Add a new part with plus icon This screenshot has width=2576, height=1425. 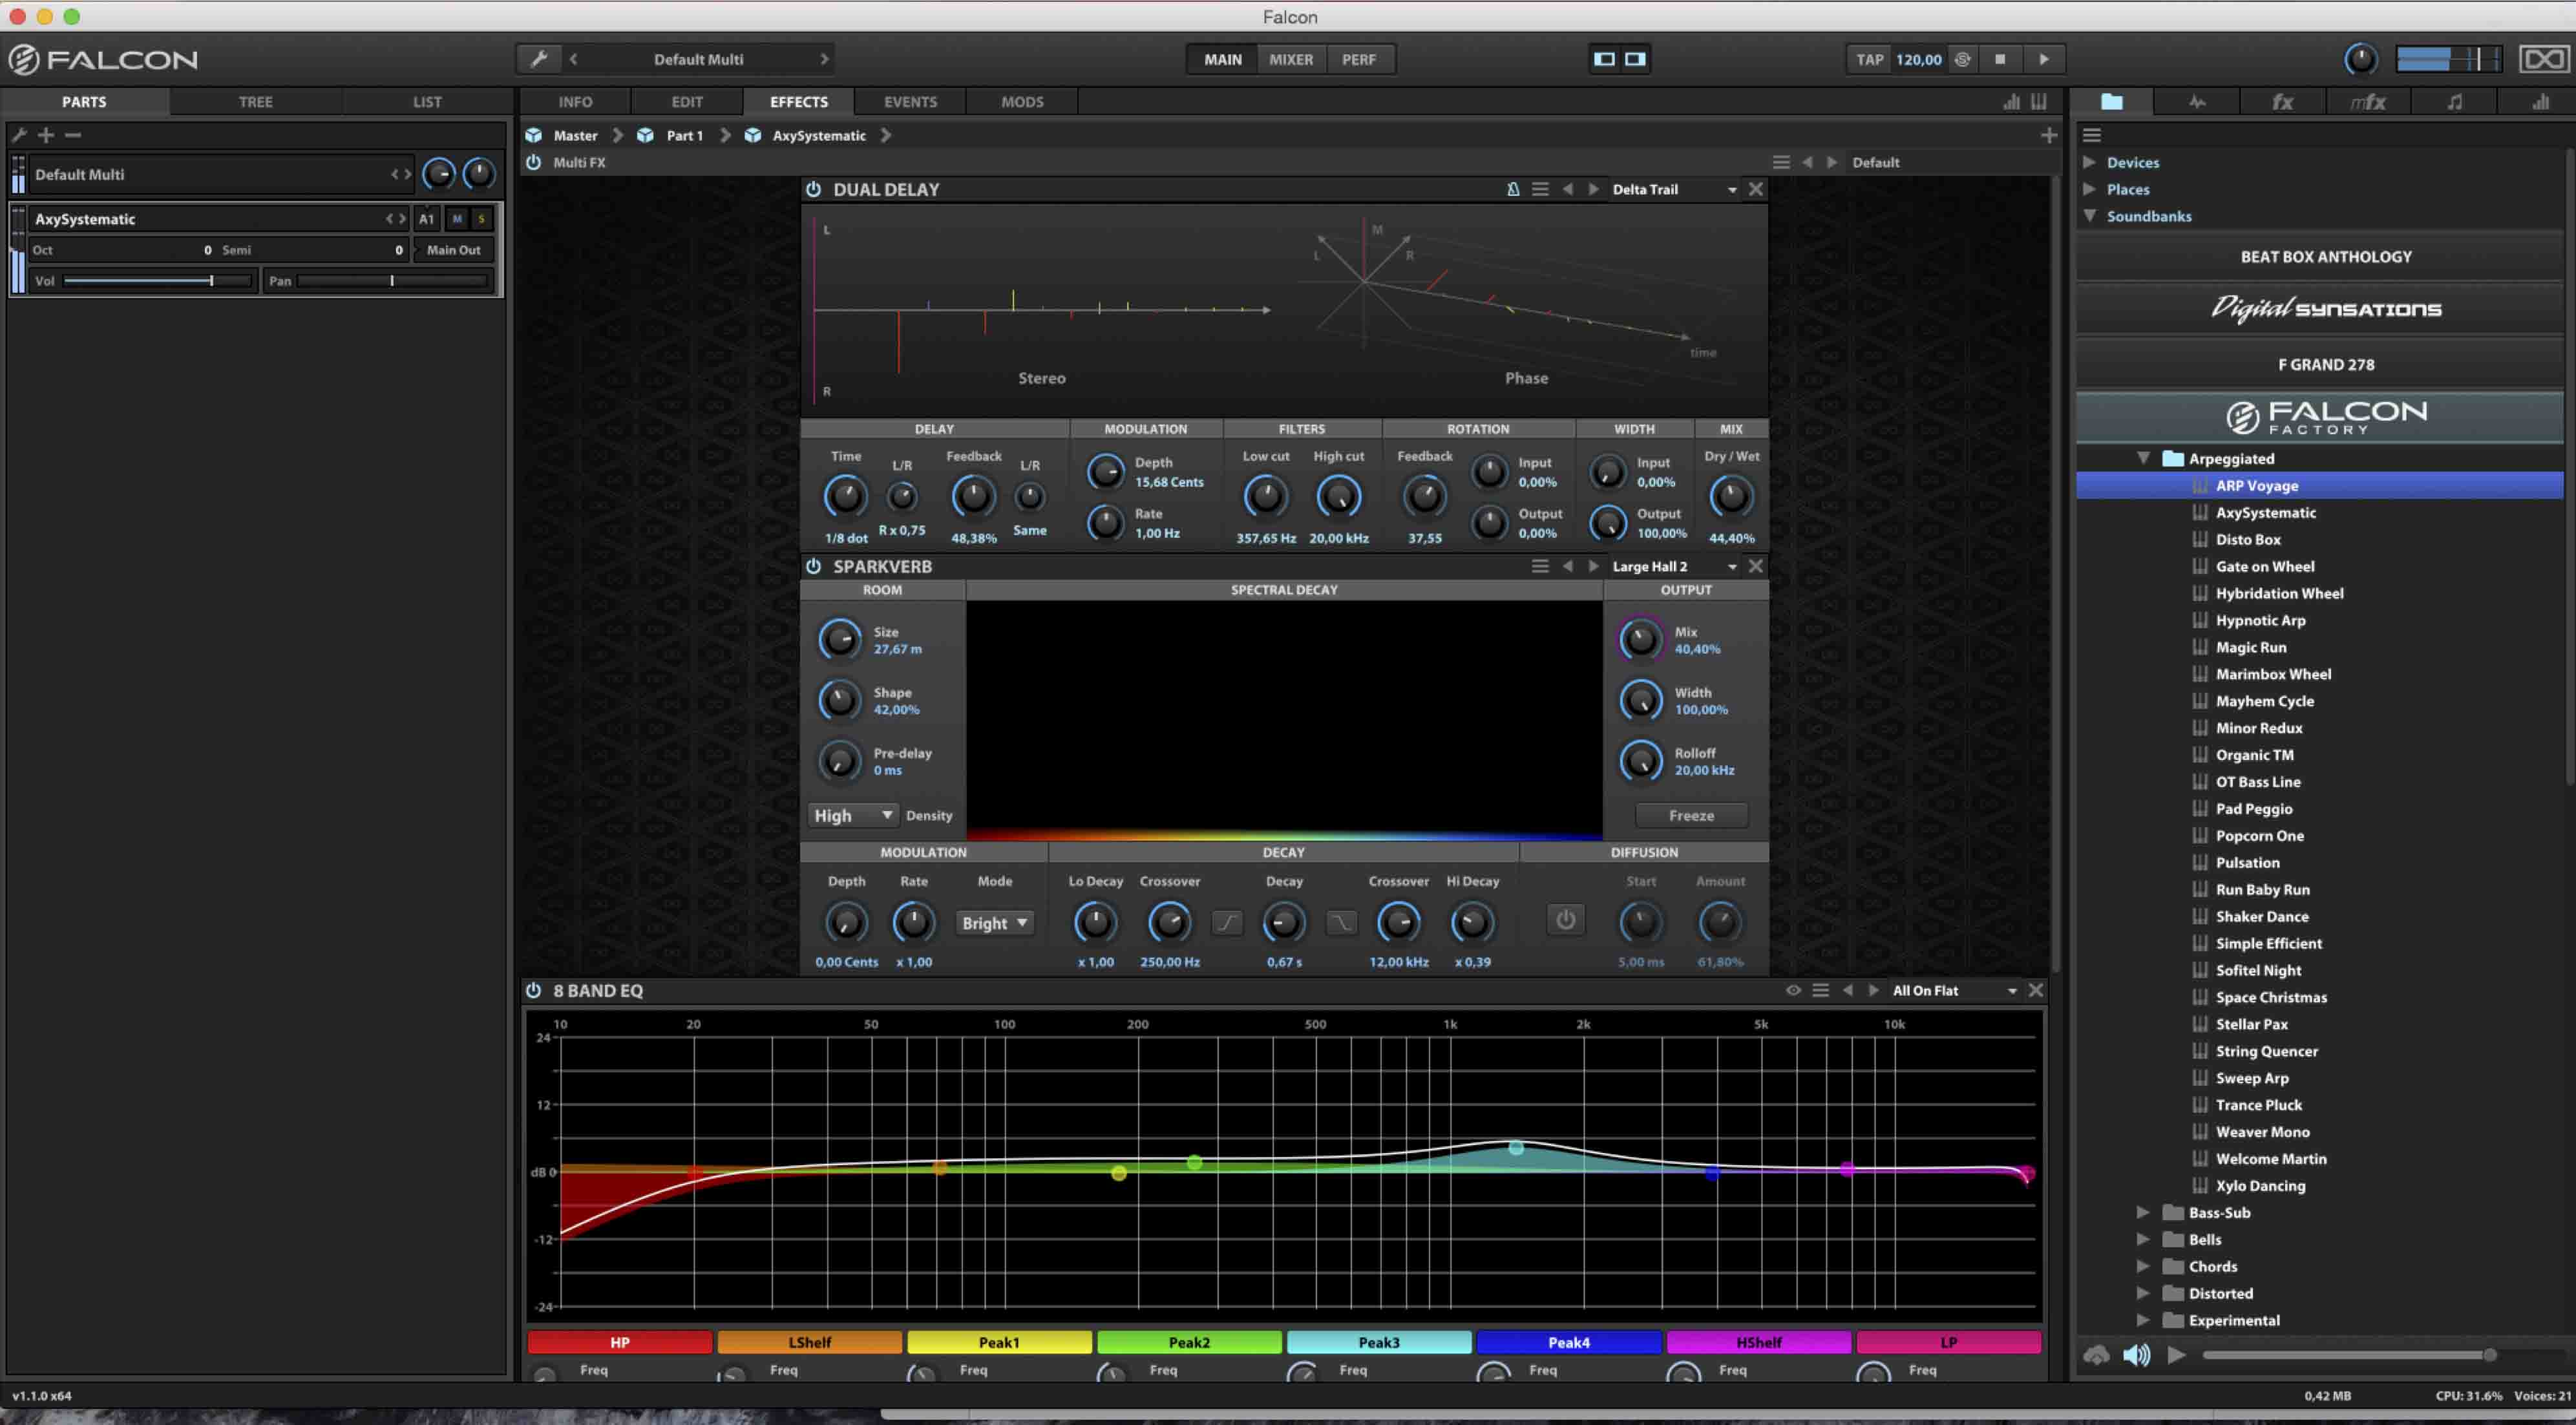pos(46,135)
